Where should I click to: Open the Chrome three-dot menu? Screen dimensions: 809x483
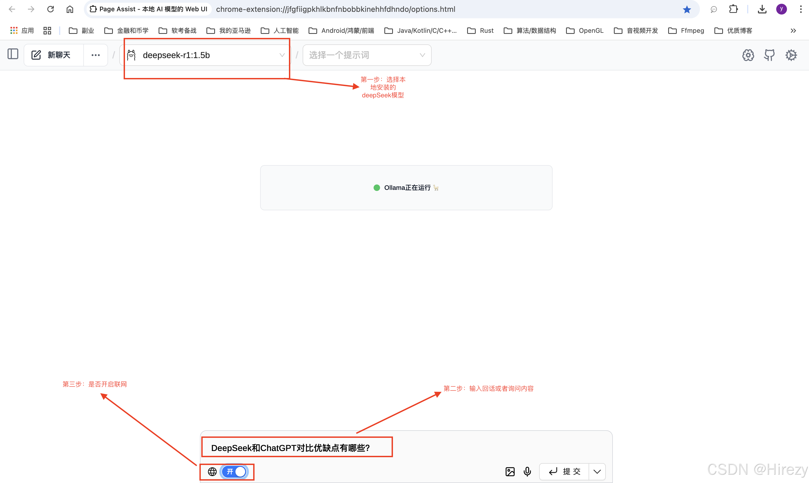click(x=801, y=9)
